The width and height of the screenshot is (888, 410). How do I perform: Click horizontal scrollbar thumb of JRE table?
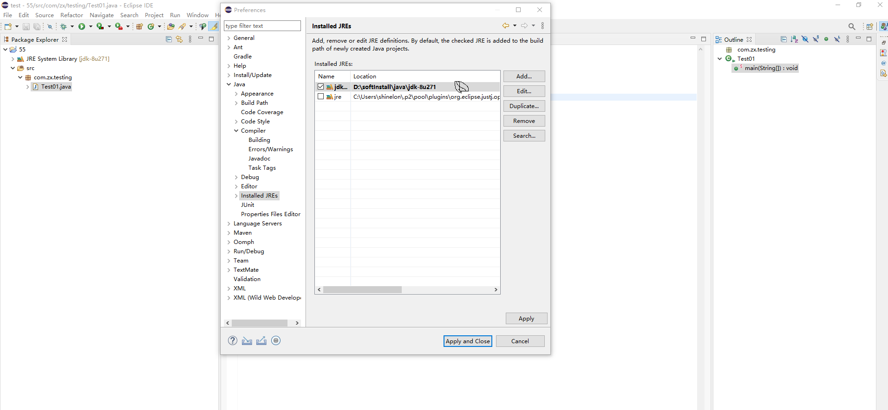pos(362,289)
